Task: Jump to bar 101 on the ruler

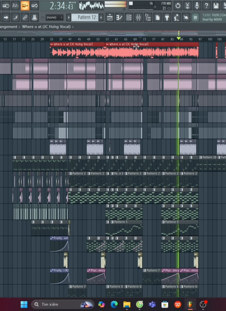Action: tap(210, 39)
